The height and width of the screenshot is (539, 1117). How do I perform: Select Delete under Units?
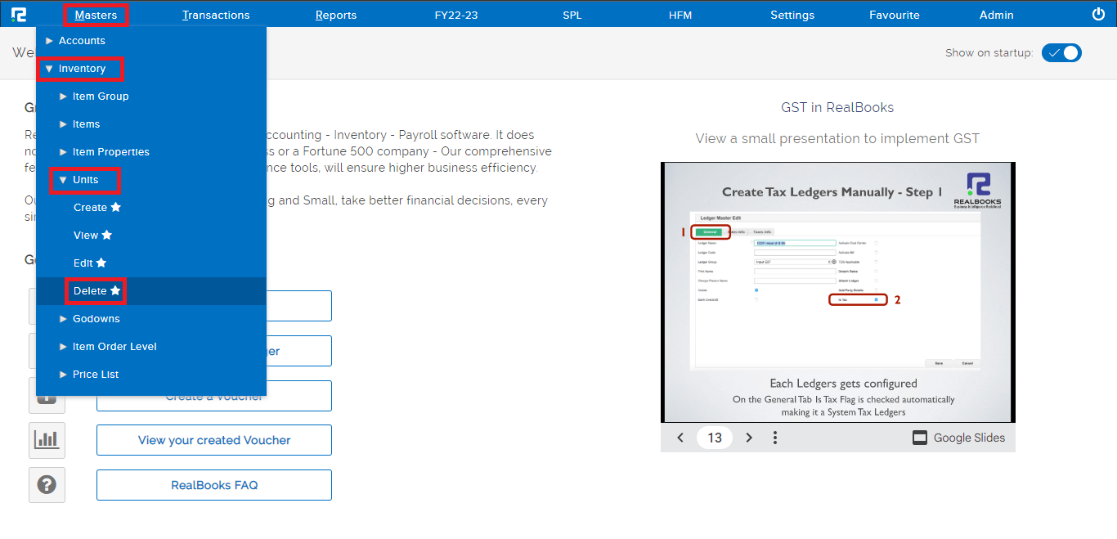(x=90, y=291)
